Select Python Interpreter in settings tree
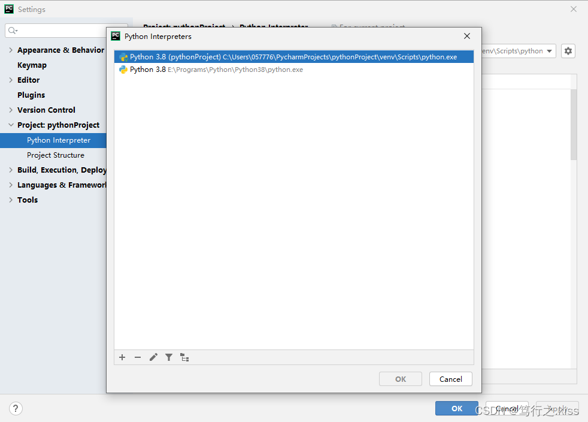Image resolution: width=588 pixels, height=422 pixels. coord(53,140)
